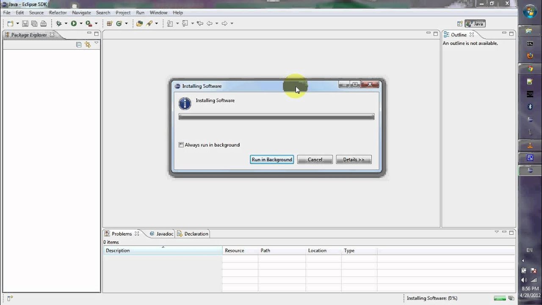Screen dimensions: 542x305
Task: Click the Previous Annotation toolbar icon
Action: pos(185,24)
